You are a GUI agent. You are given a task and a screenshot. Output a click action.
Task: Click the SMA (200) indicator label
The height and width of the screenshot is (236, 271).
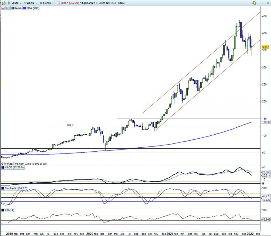(x=32, y=8)
